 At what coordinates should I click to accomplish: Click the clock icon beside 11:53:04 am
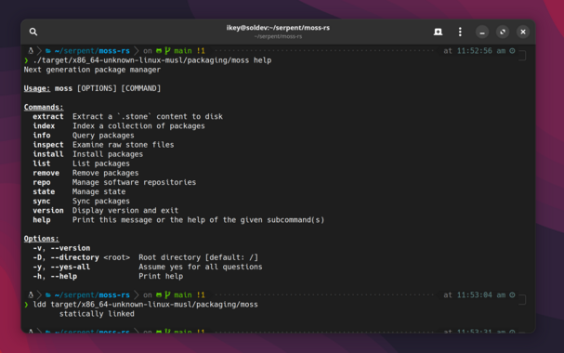[512, 295]
